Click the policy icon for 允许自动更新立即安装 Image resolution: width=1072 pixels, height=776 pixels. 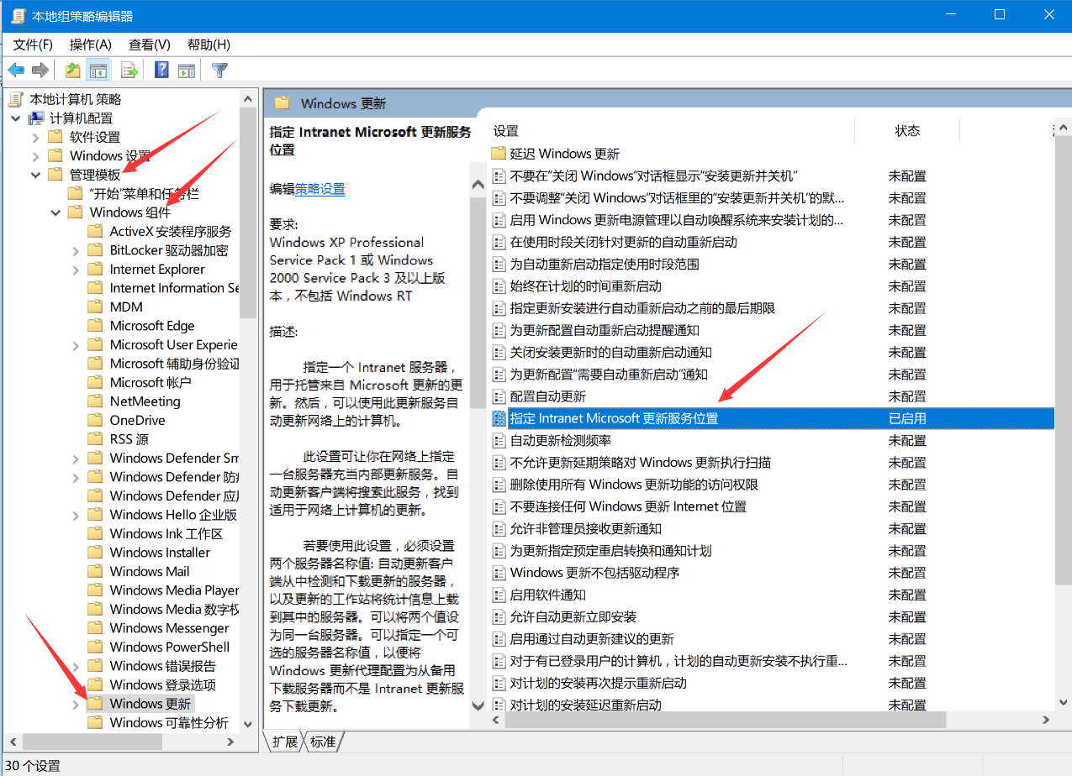tap(499, 616)
